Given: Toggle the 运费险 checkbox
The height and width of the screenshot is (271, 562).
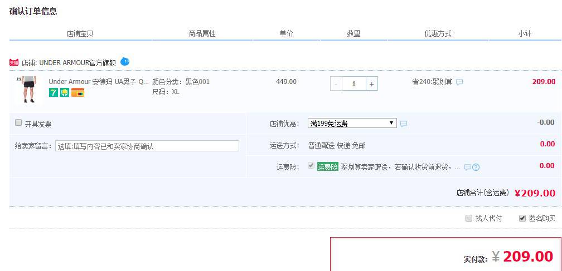Looking at the screenshot, I should click(x=311, y=166).
